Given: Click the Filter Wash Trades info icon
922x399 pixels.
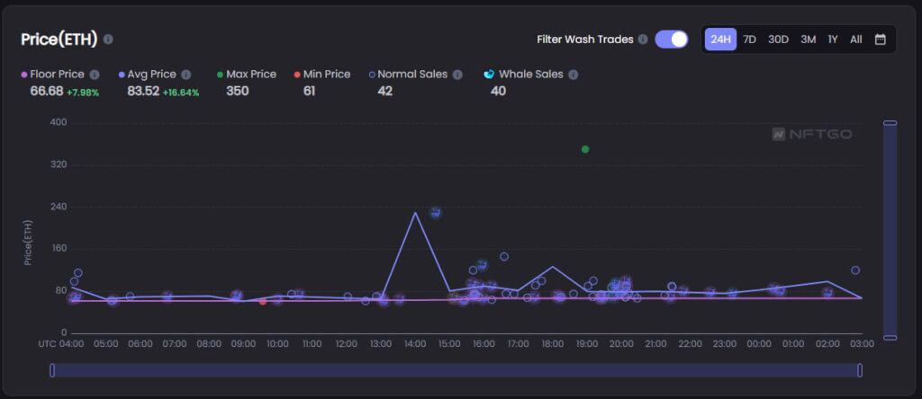Looking at the screenshot, I should 642,40.
